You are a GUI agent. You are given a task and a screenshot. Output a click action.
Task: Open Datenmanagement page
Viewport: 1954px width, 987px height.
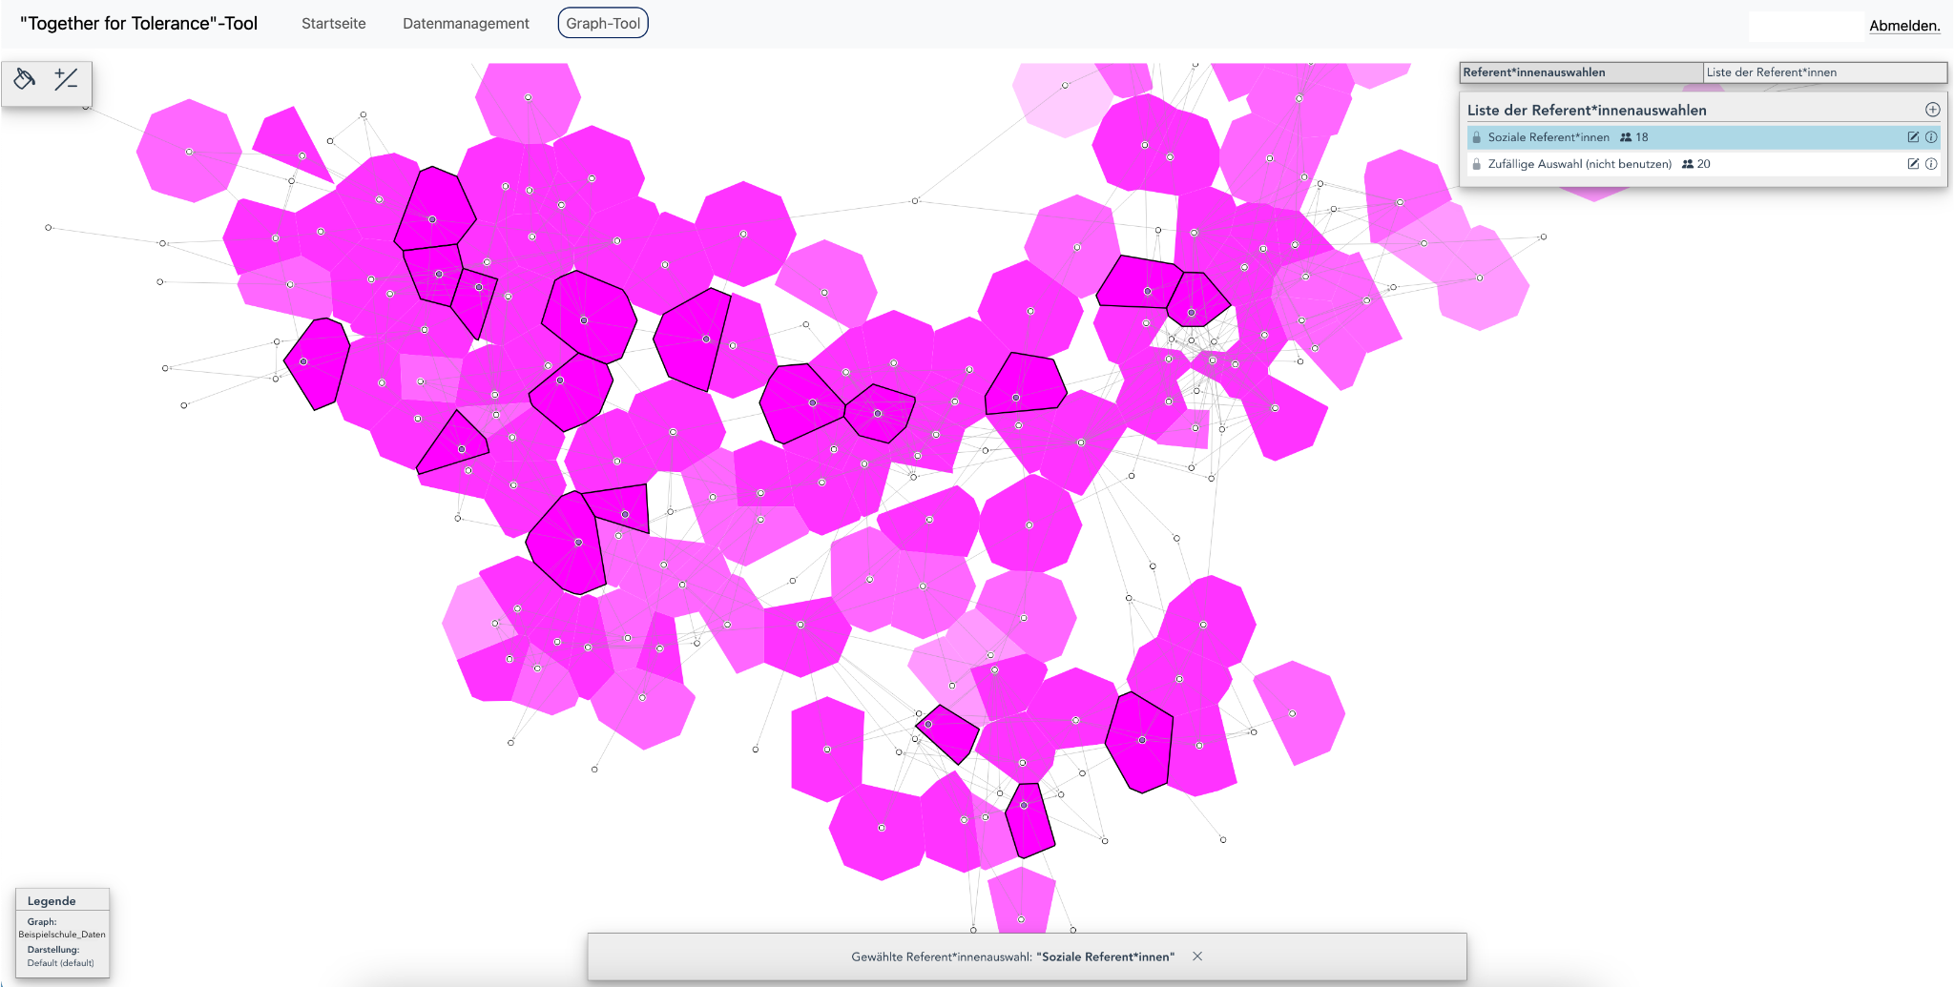click(x=466, y=24)
